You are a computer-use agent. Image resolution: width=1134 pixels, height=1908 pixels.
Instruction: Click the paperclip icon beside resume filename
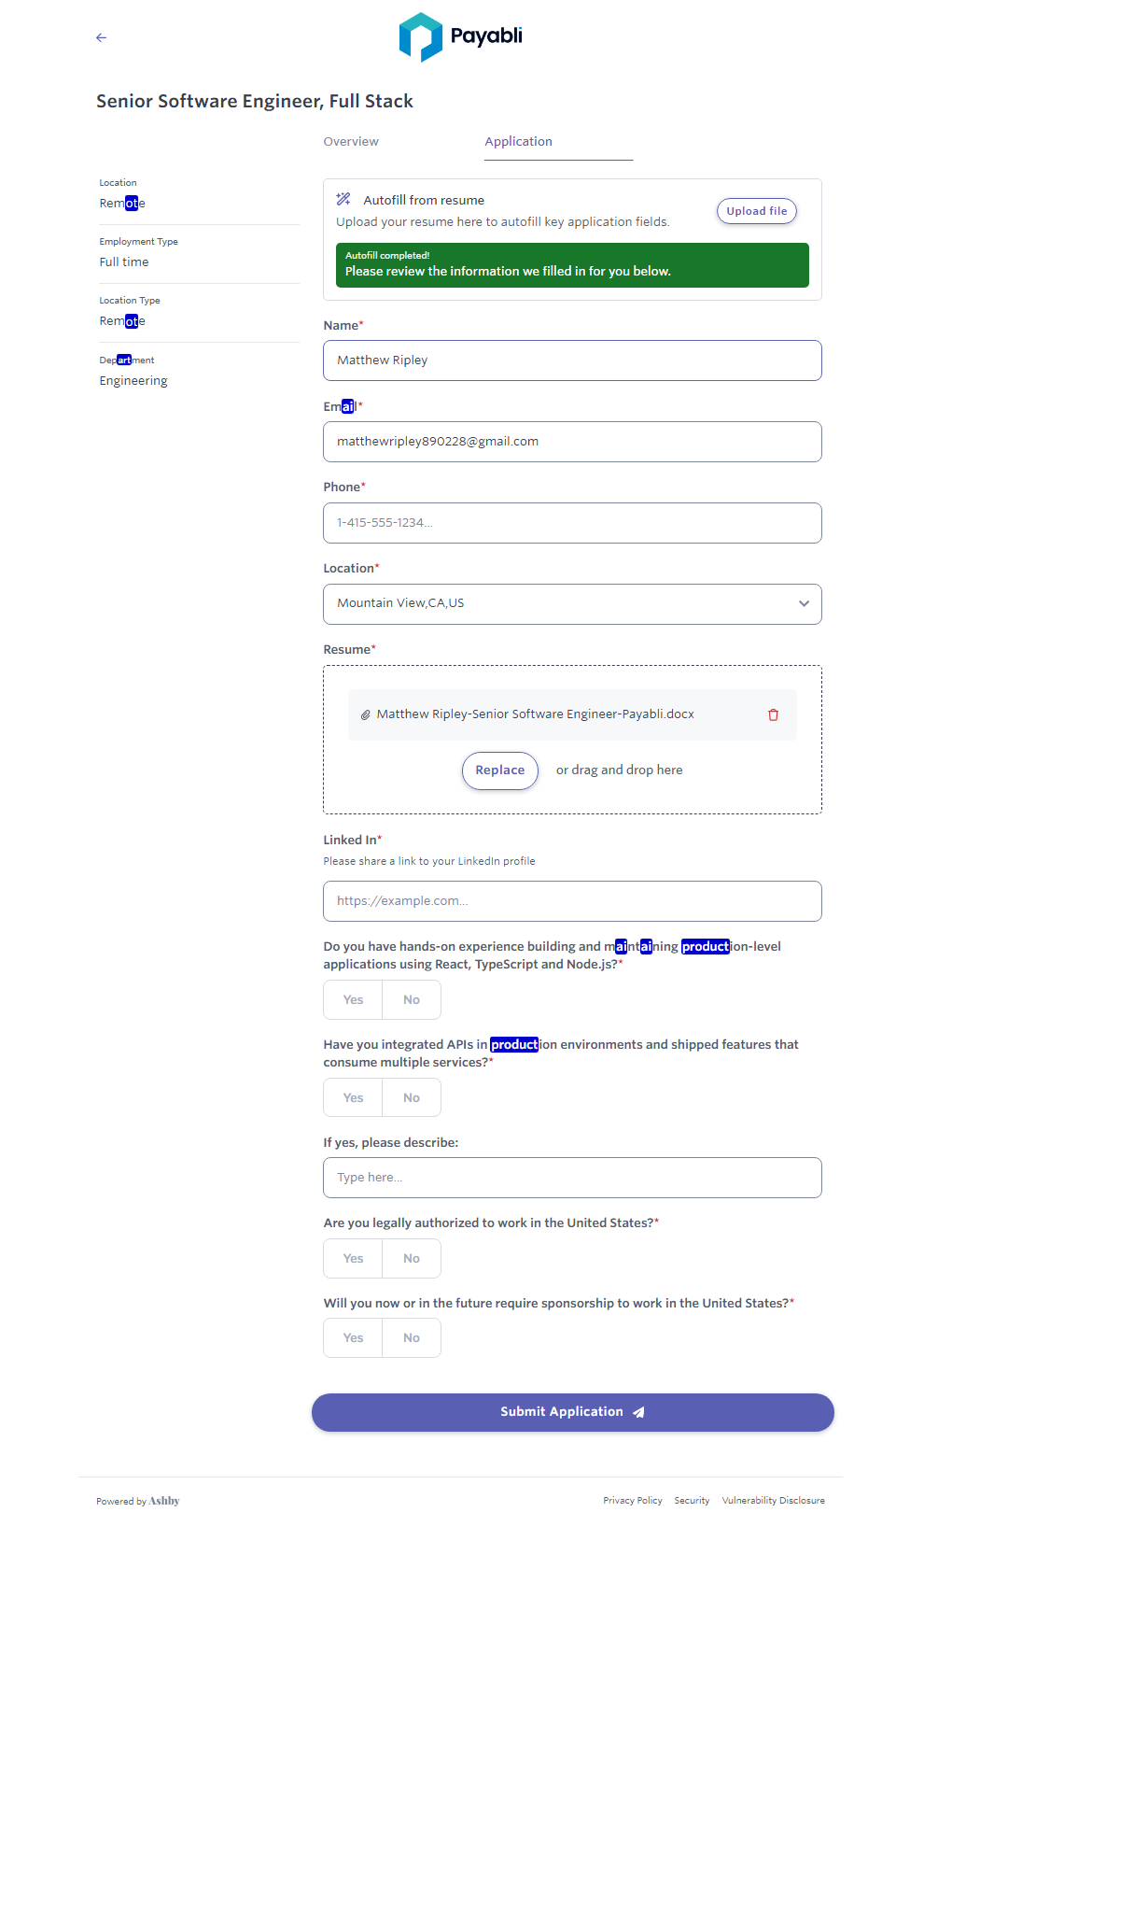point(366,715)
